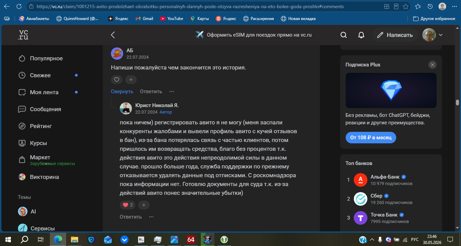Screen dimensions: 461x246
Task: Open vc.ru search magnifier
Action: coord(343,35)
